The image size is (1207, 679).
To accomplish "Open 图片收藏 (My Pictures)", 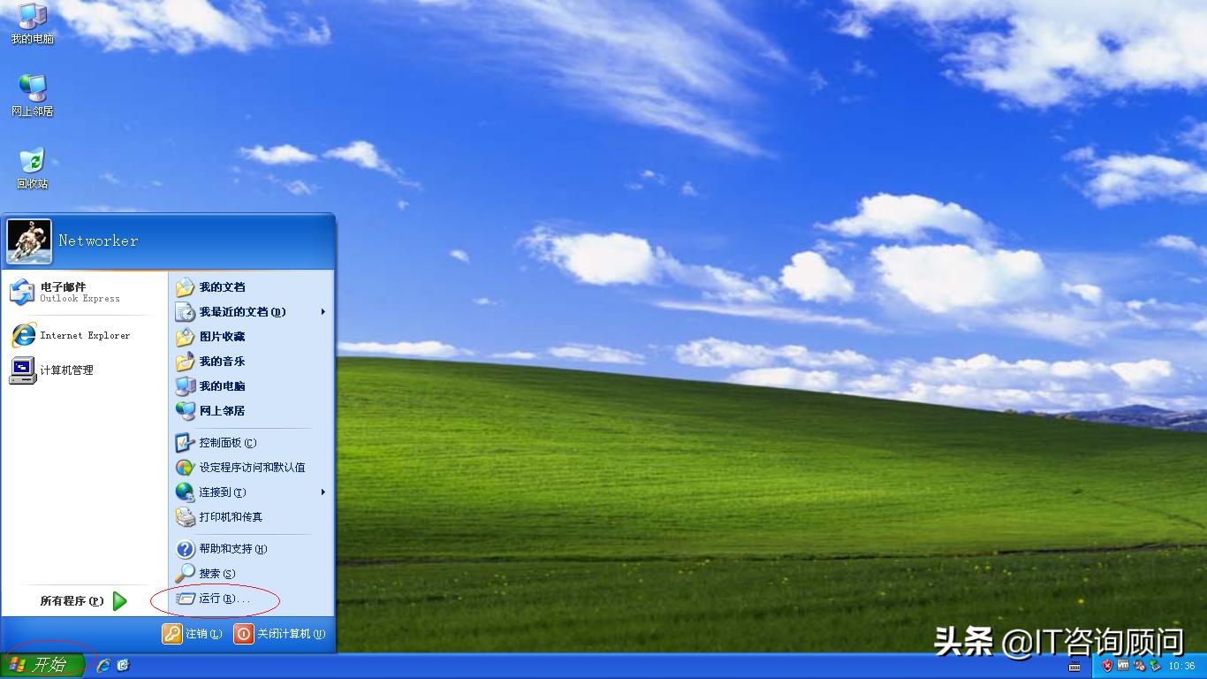I will tap(219, 336).
